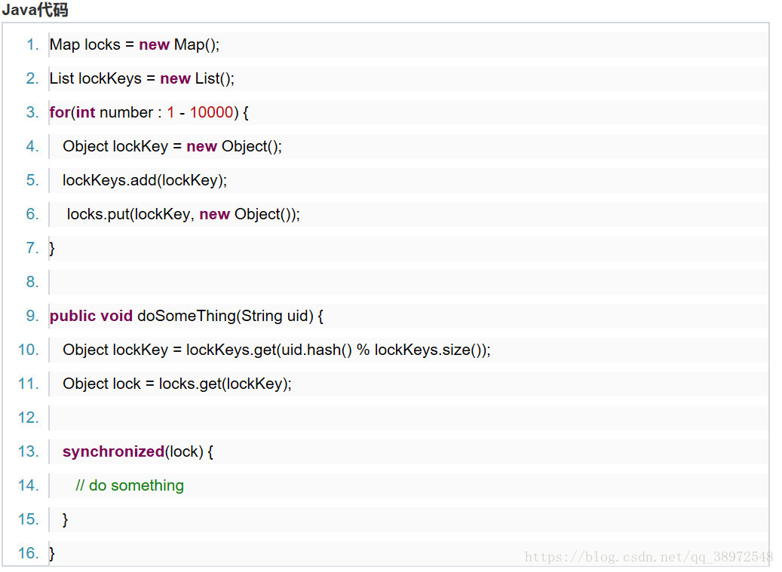782x572 pixels.
Task: Click the 'for' keyword on line 3
Action: (x=60, y=112)
